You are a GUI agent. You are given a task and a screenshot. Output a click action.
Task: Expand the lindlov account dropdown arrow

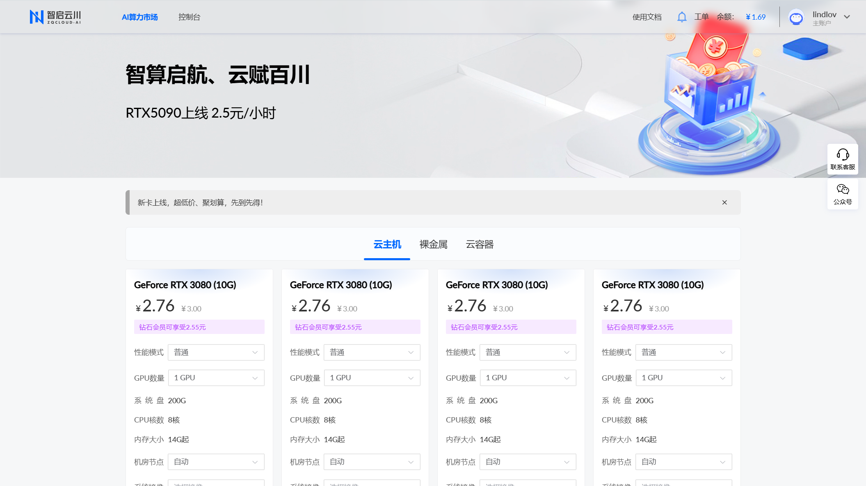point(847,17)
